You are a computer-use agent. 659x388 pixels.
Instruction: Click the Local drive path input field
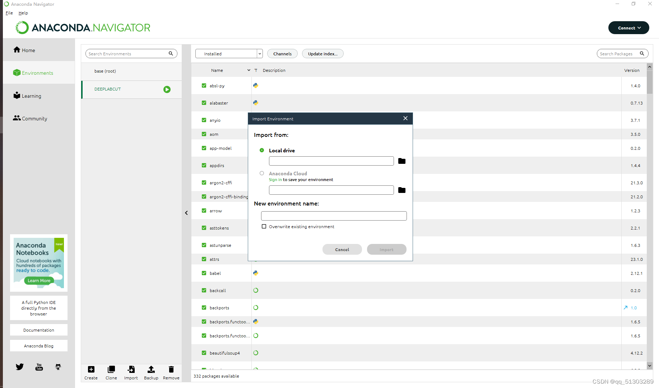(x=331, y=161)
